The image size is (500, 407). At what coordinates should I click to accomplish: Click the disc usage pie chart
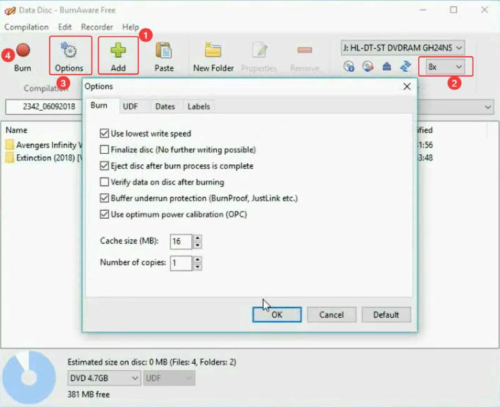[29, 377]
